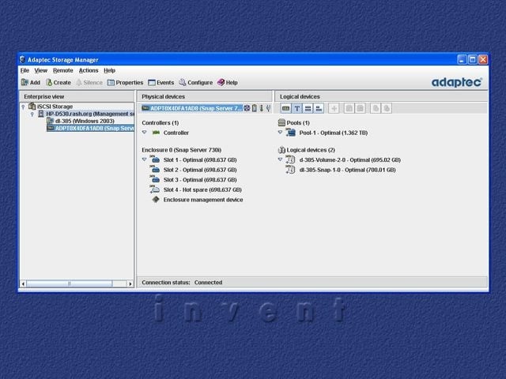Click the Create toolbar button
Viewport: 506px width, 379px height.
pos(59,82)
